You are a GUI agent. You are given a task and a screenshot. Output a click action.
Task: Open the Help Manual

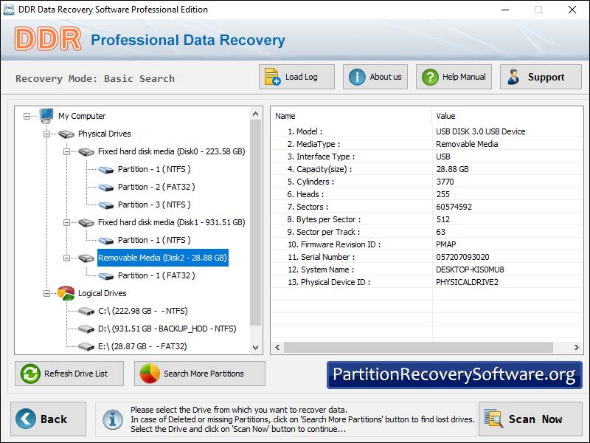click(x=454, y=77)
